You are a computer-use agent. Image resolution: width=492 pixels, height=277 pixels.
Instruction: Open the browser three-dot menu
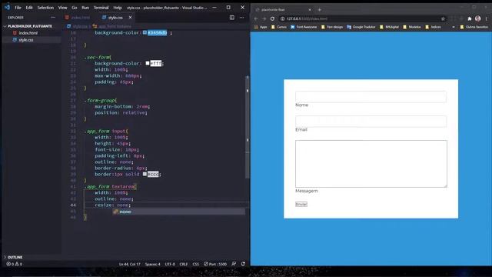(x=487, y=18)
